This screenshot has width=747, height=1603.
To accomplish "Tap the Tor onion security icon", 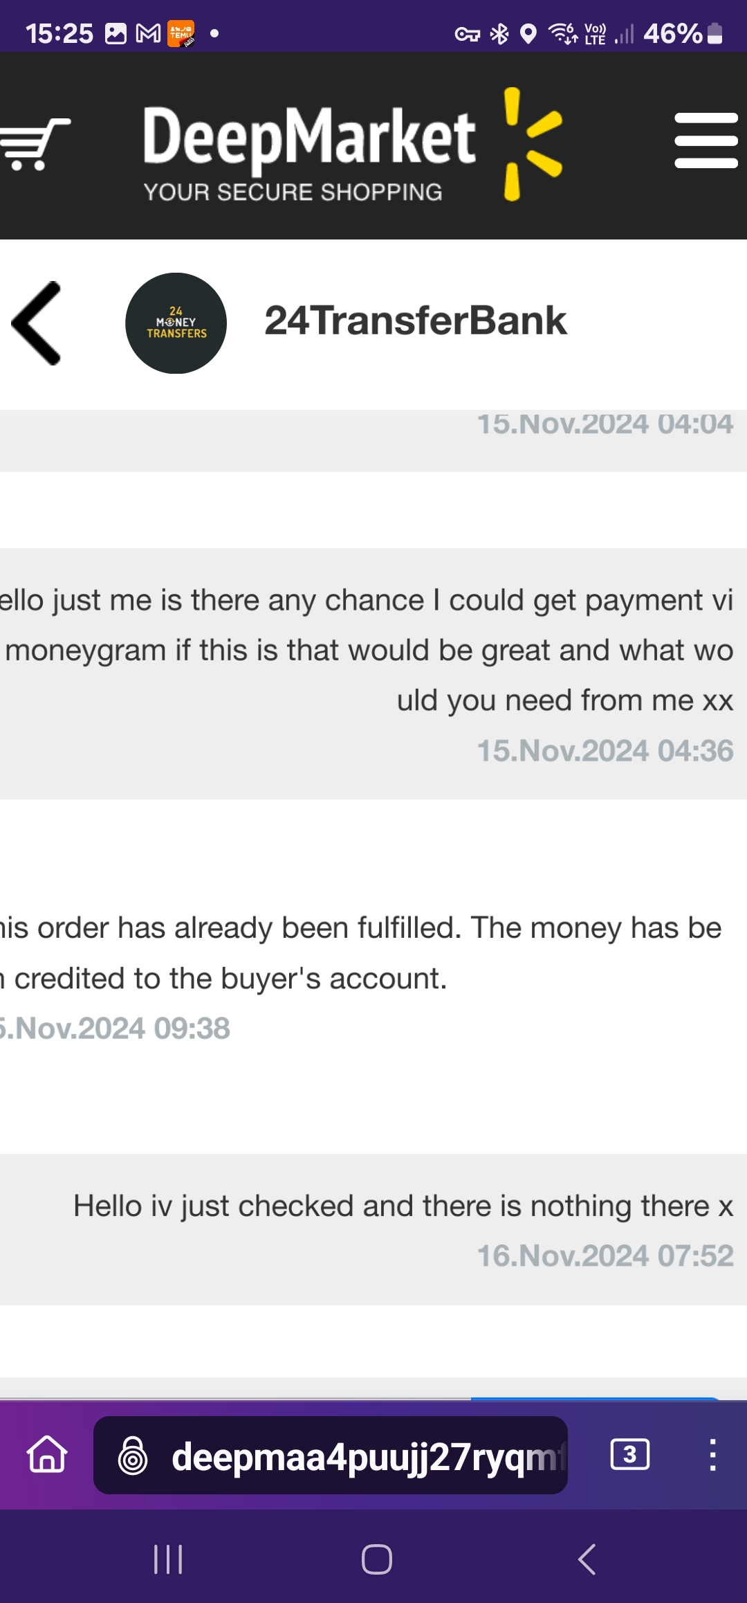I will tap(133, 1455).
